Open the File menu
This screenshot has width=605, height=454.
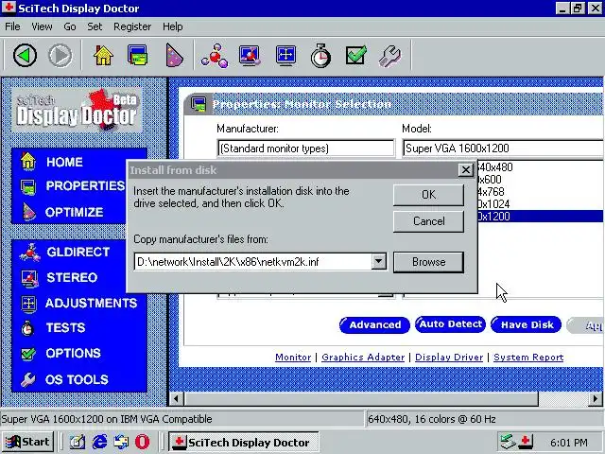tap(12, 26)
